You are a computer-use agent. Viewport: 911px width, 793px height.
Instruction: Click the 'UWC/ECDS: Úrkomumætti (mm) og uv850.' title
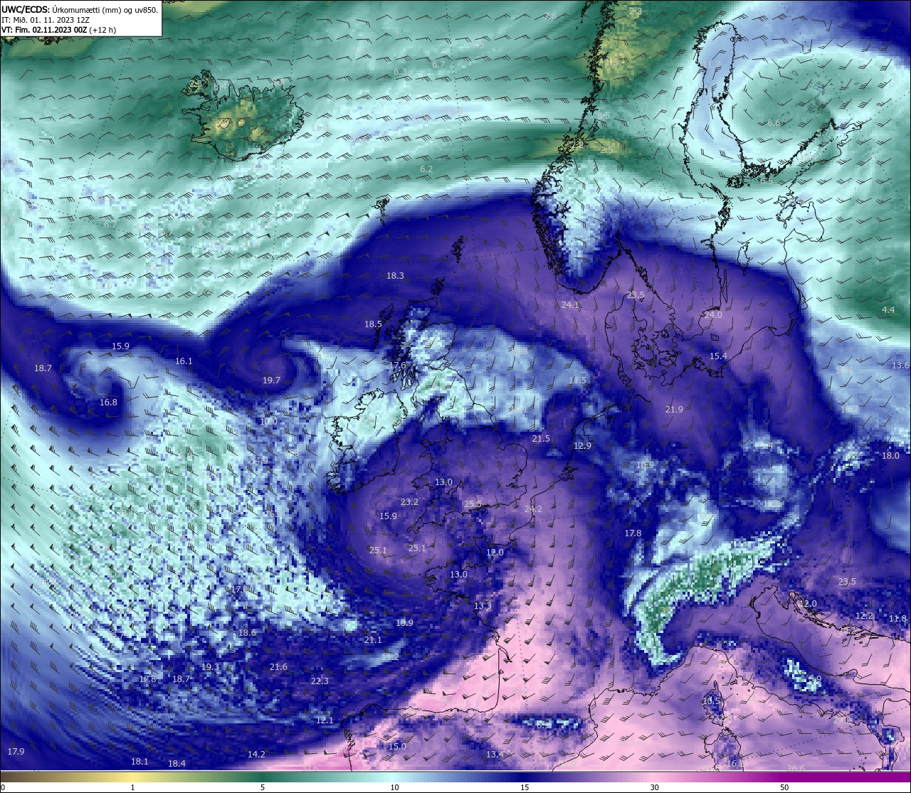(80, 10)
